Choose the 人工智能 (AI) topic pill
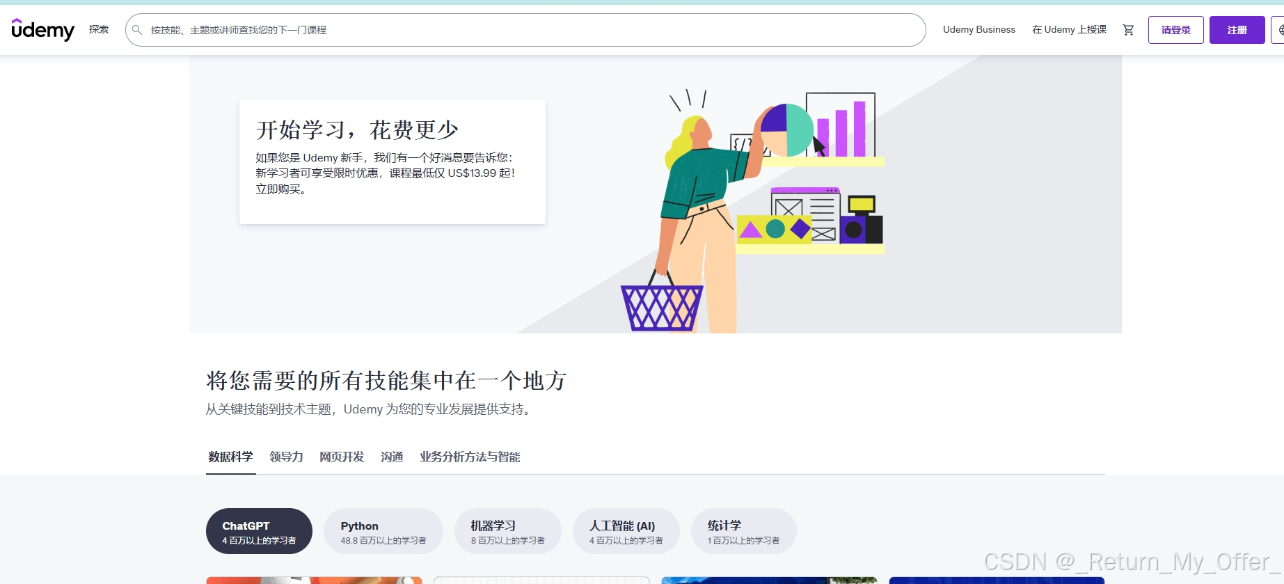 [x=626, y=531]
